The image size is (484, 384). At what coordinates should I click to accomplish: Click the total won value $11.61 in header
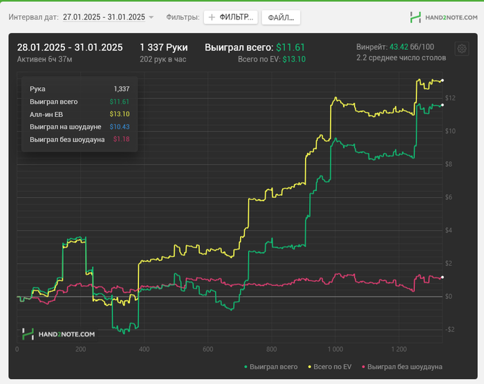pos(290,47)
